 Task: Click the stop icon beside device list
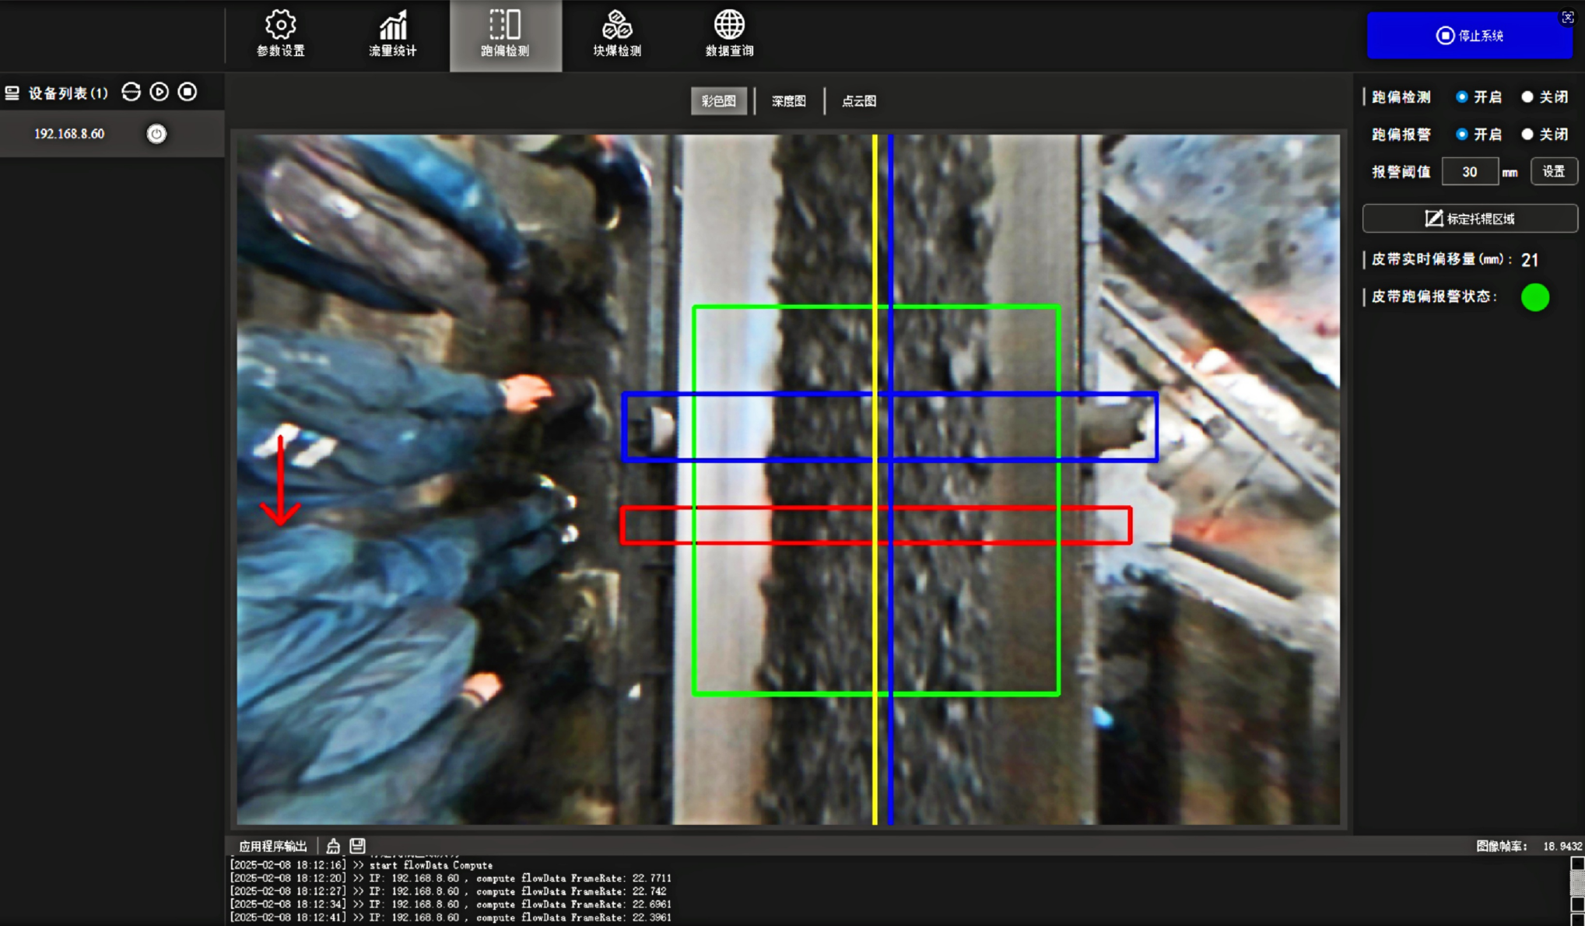coord(188,92)
